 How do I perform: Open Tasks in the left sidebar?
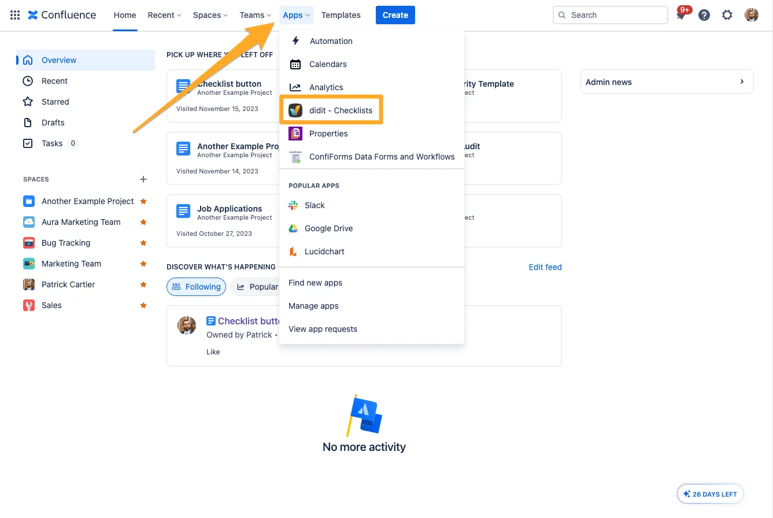[x=52, y=143]
